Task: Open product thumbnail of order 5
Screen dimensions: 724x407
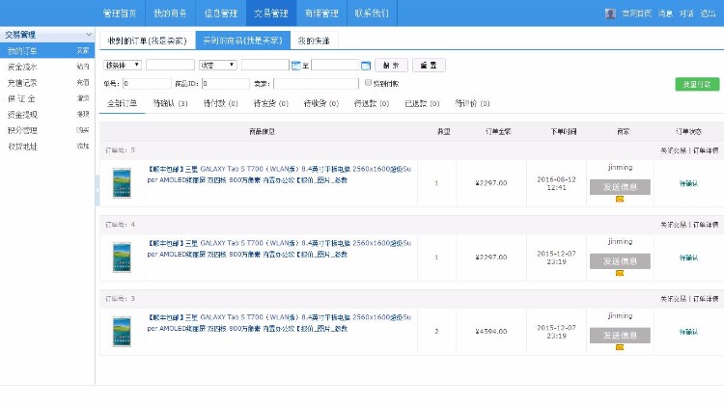Action: [x=122, y=183]
